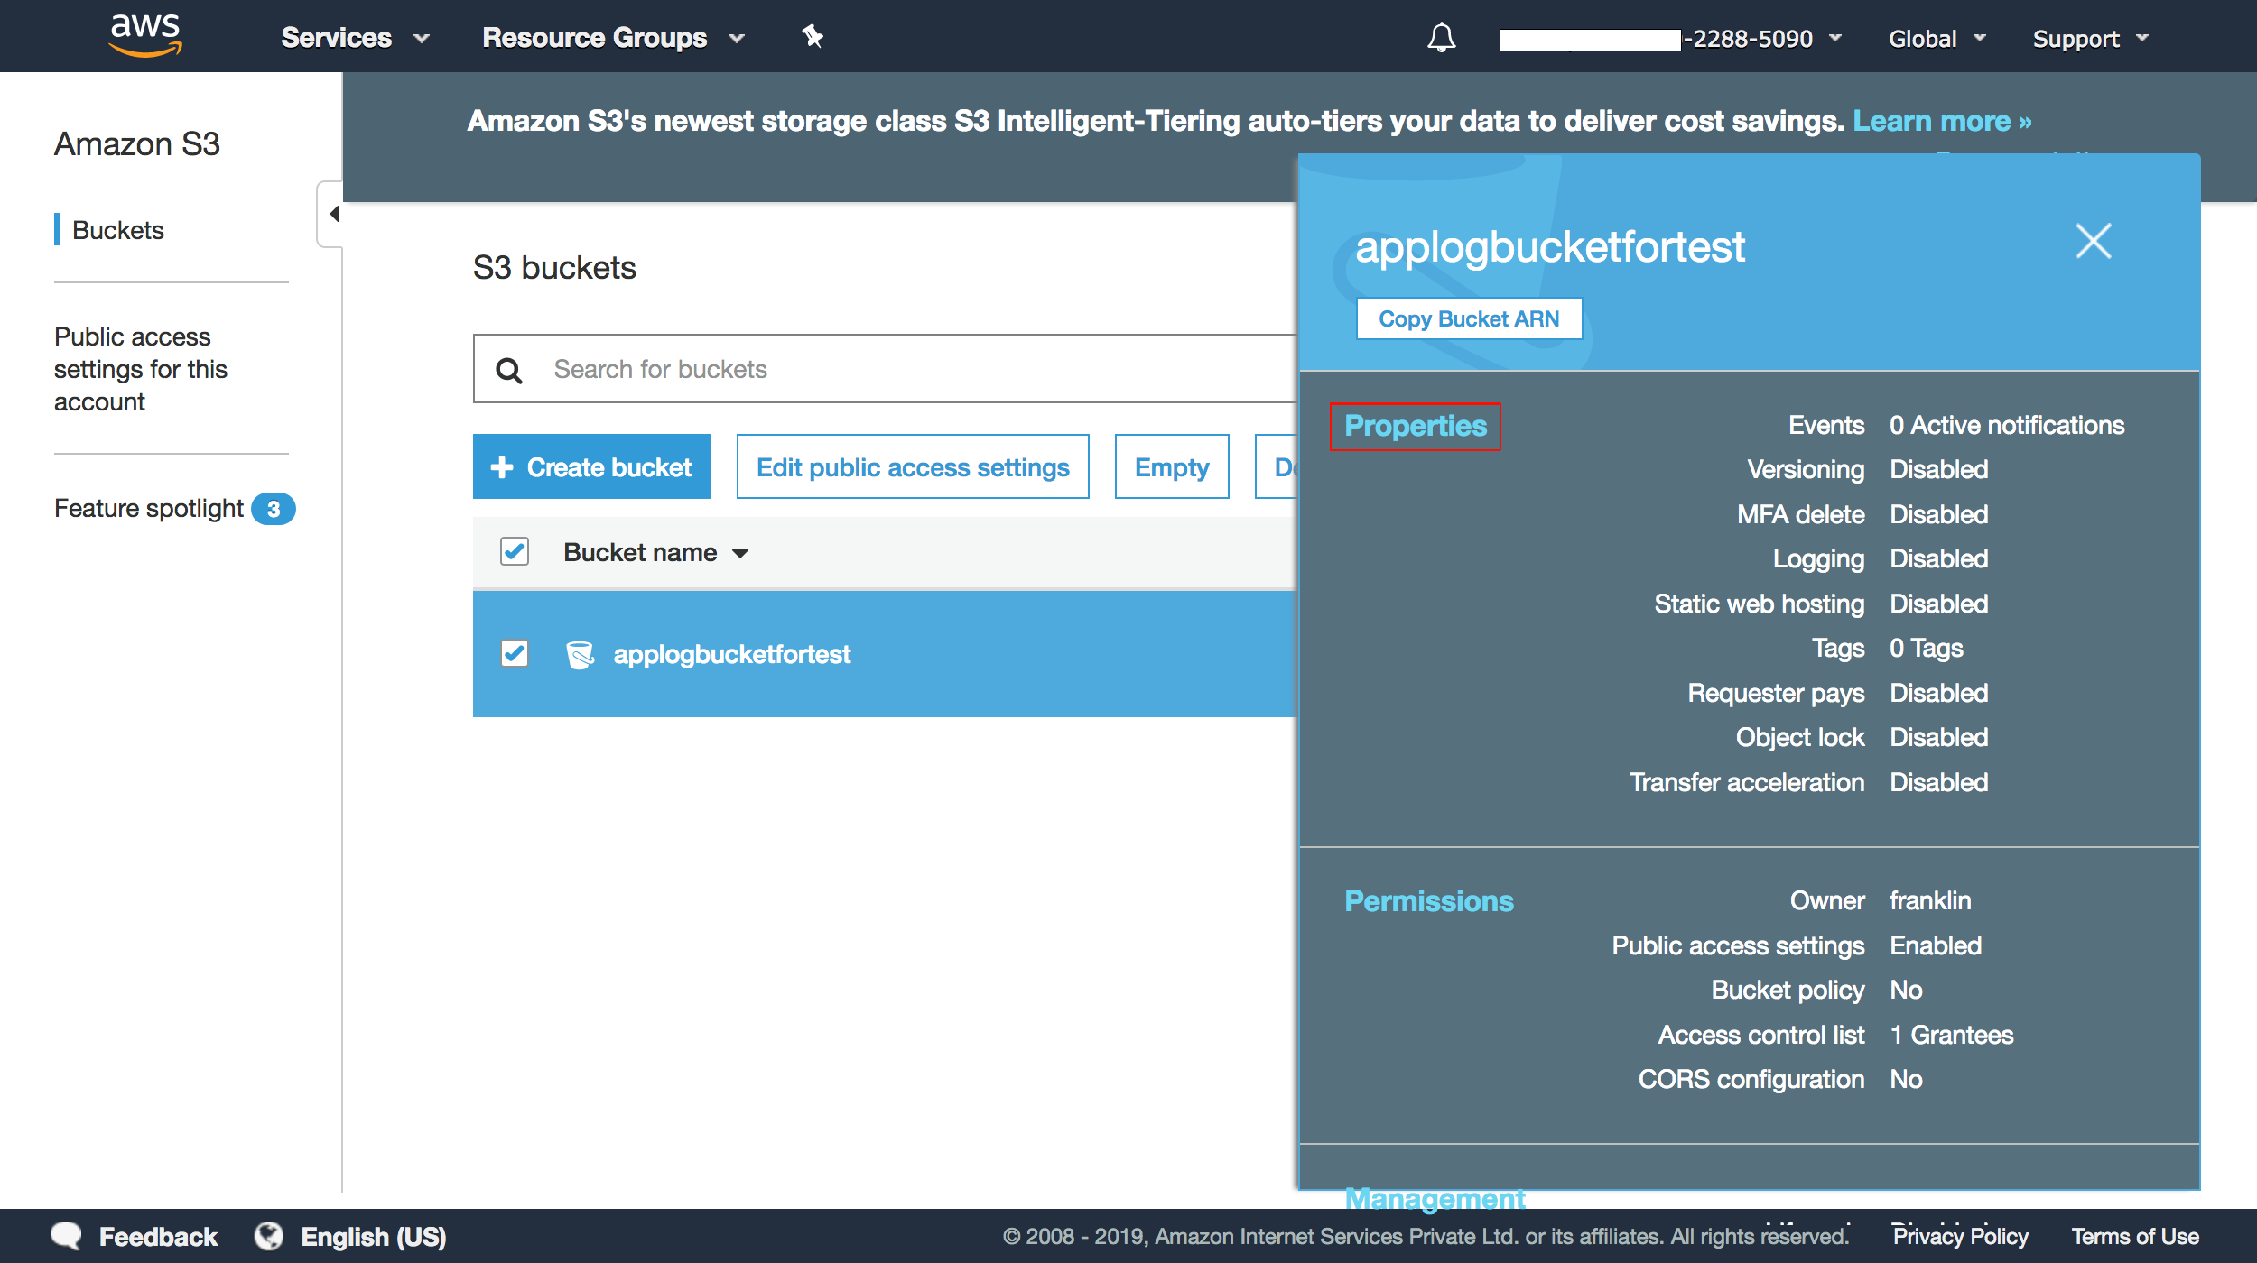Viewport: 2257px width, 1263px height.
Task: Close the applogbucketfortest details panel
Action: [x=2093, y=242]
